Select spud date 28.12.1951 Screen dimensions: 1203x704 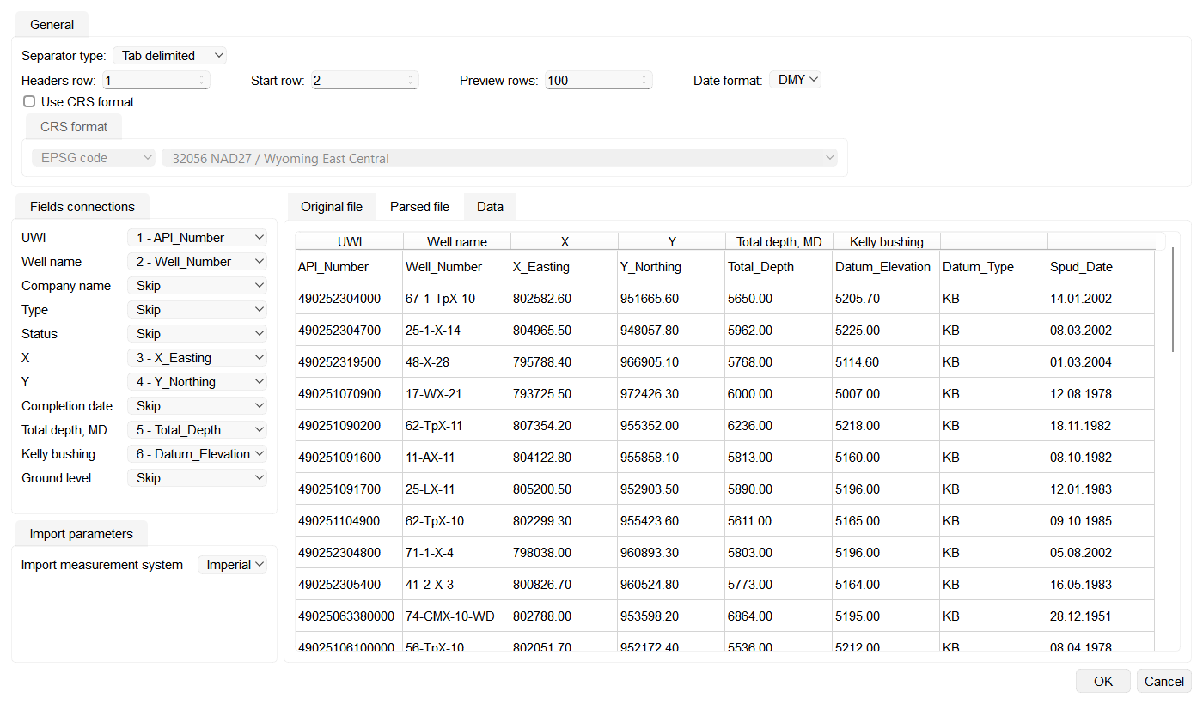pos(1101,616)
